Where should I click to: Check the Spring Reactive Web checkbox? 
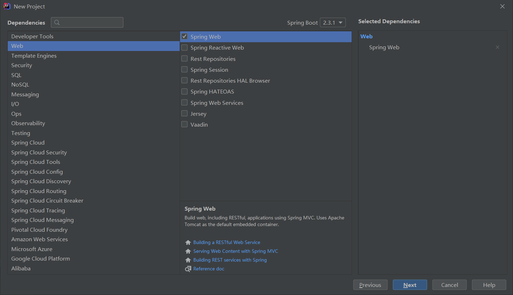pyautogui.click(x=185, y=47)
